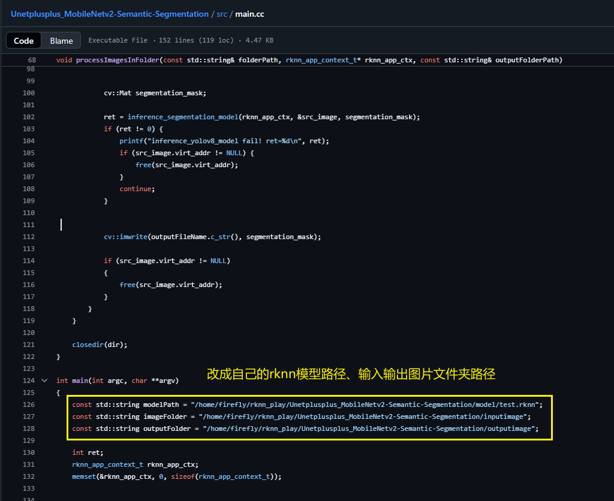614x501 pixels.
Task: Click cv::imwrite call on line 112
Action: (125, 237)
